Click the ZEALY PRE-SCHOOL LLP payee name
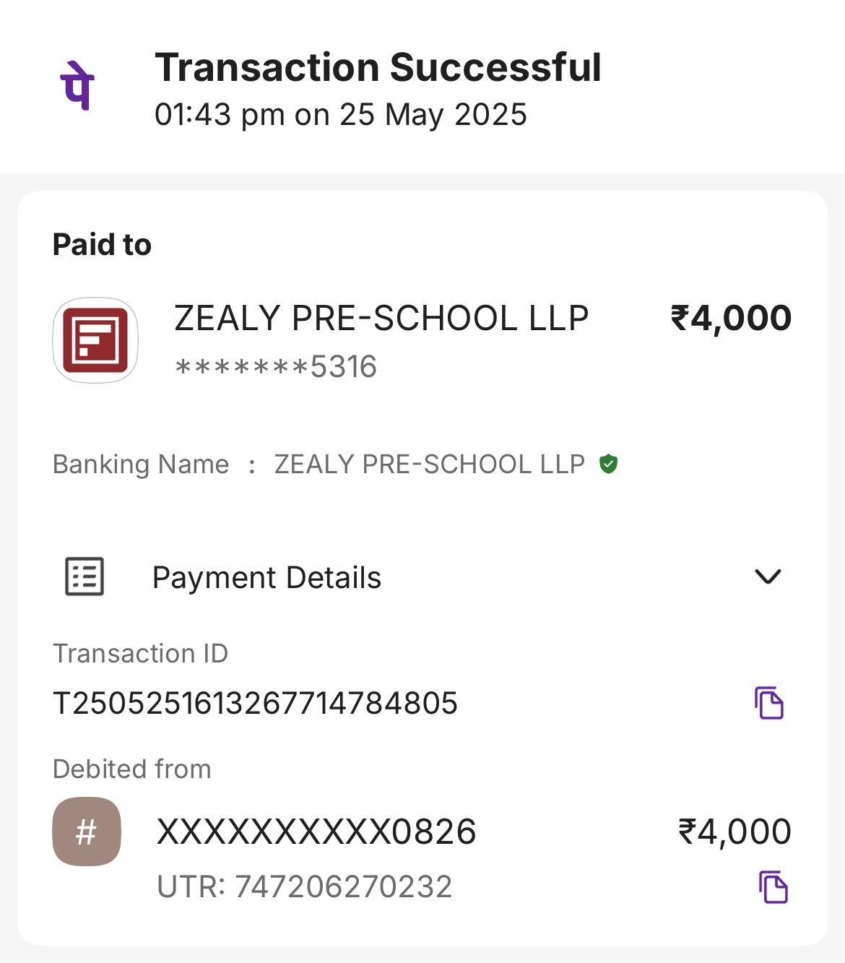Screen dimensions: 845x963 [381, 319]
